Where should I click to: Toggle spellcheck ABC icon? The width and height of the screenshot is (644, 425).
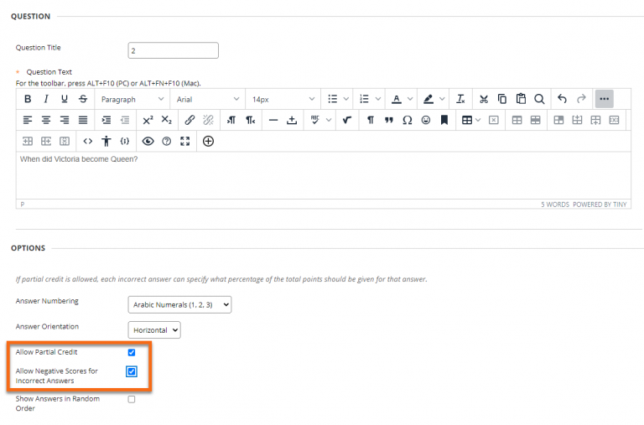coord(315,121)
